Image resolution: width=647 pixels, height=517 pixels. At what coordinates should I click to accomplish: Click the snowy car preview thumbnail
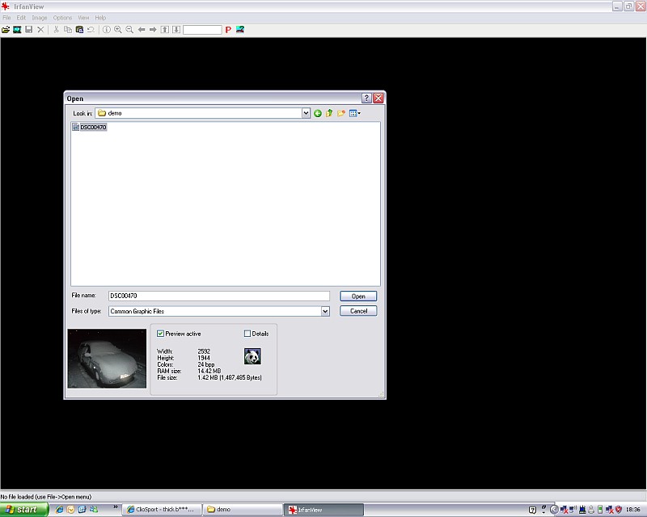click(x=107, y=358)
